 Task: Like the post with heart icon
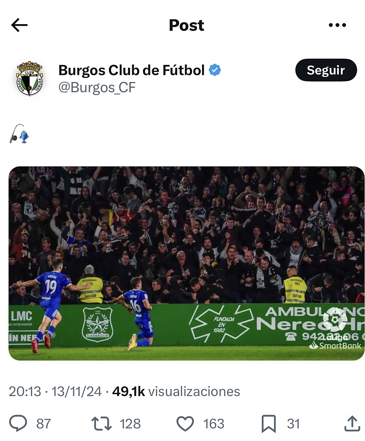coord(185,424)
